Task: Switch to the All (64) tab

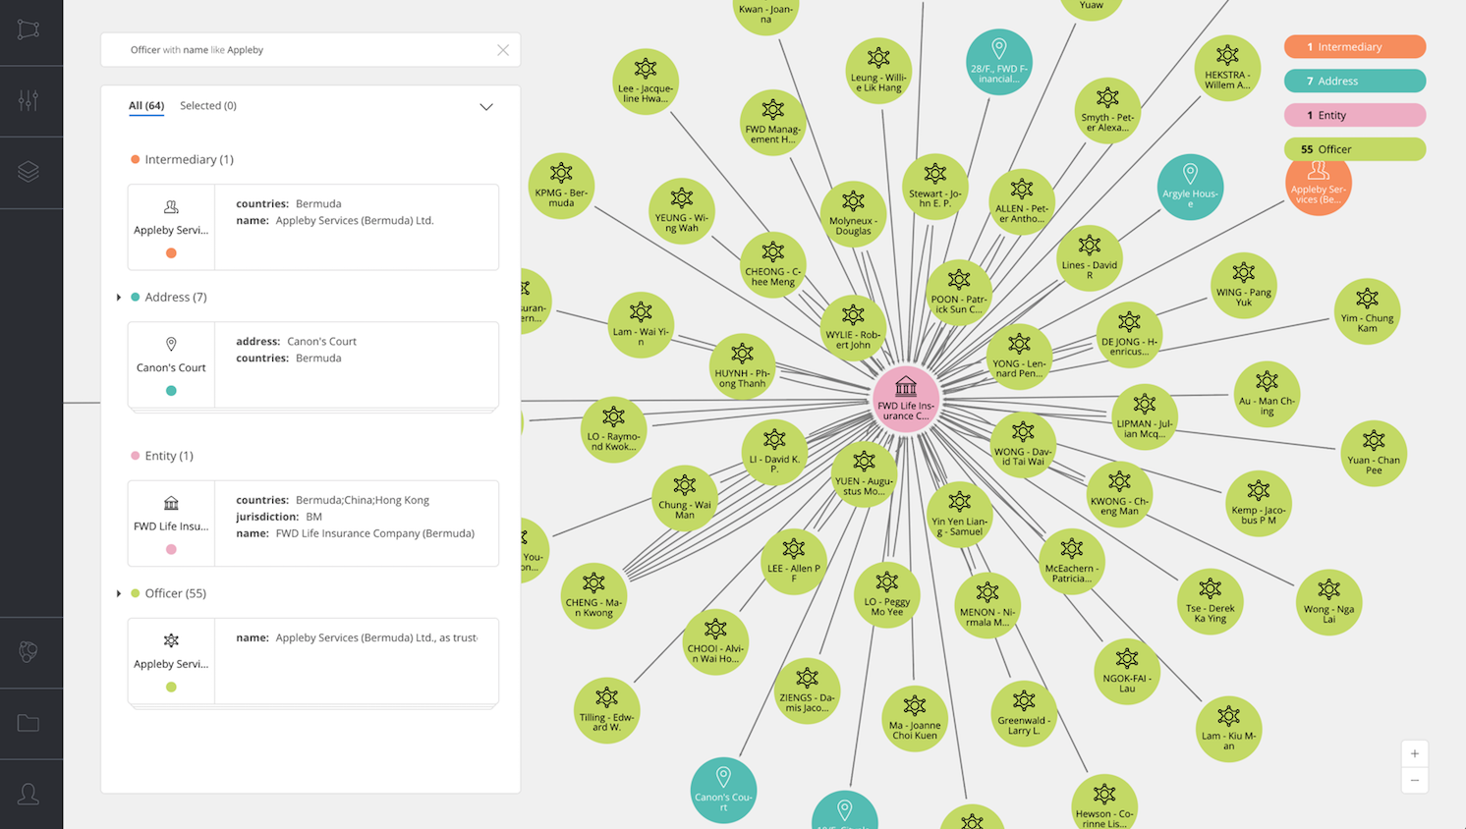Action: click(x=146, y=105)
